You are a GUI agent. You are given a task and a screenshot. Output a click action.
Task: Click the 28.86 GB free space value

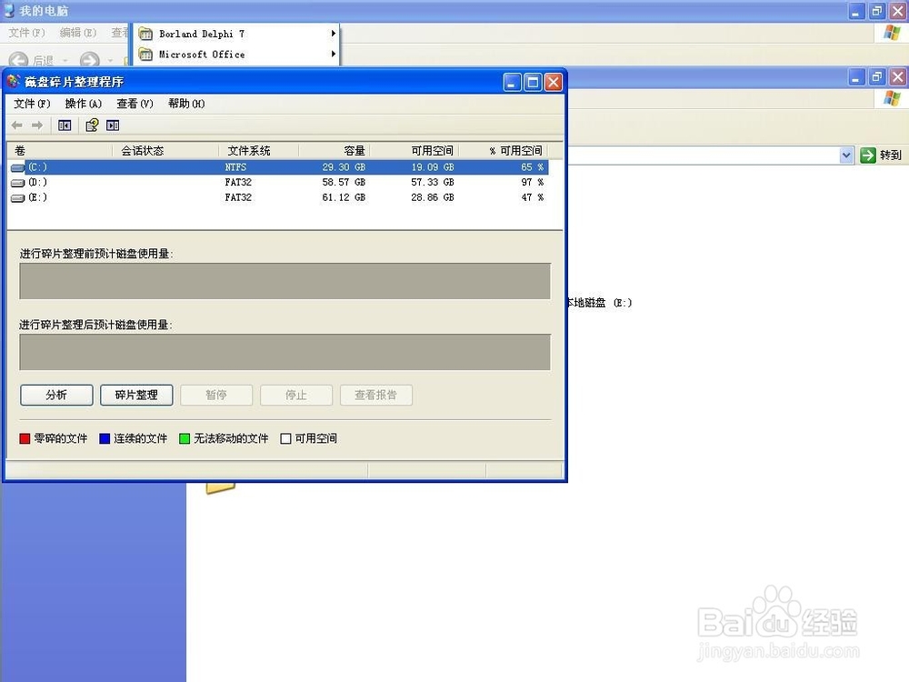point(433,197)
